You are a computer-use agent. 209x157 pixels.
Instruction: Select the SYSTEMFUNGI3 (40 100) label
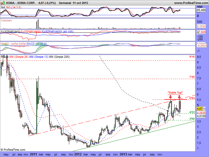point(57,32)
